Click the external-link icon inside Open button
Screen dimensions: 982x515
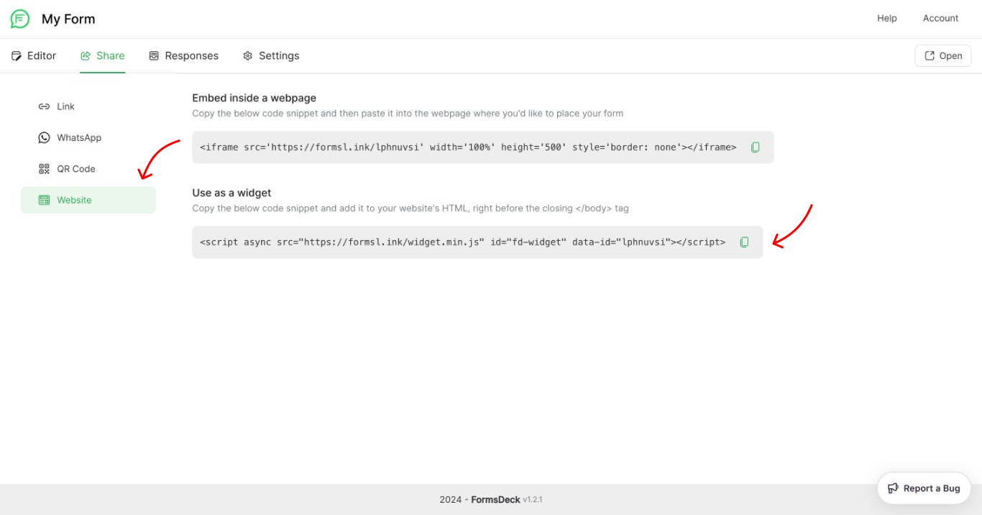click(930, 55)
